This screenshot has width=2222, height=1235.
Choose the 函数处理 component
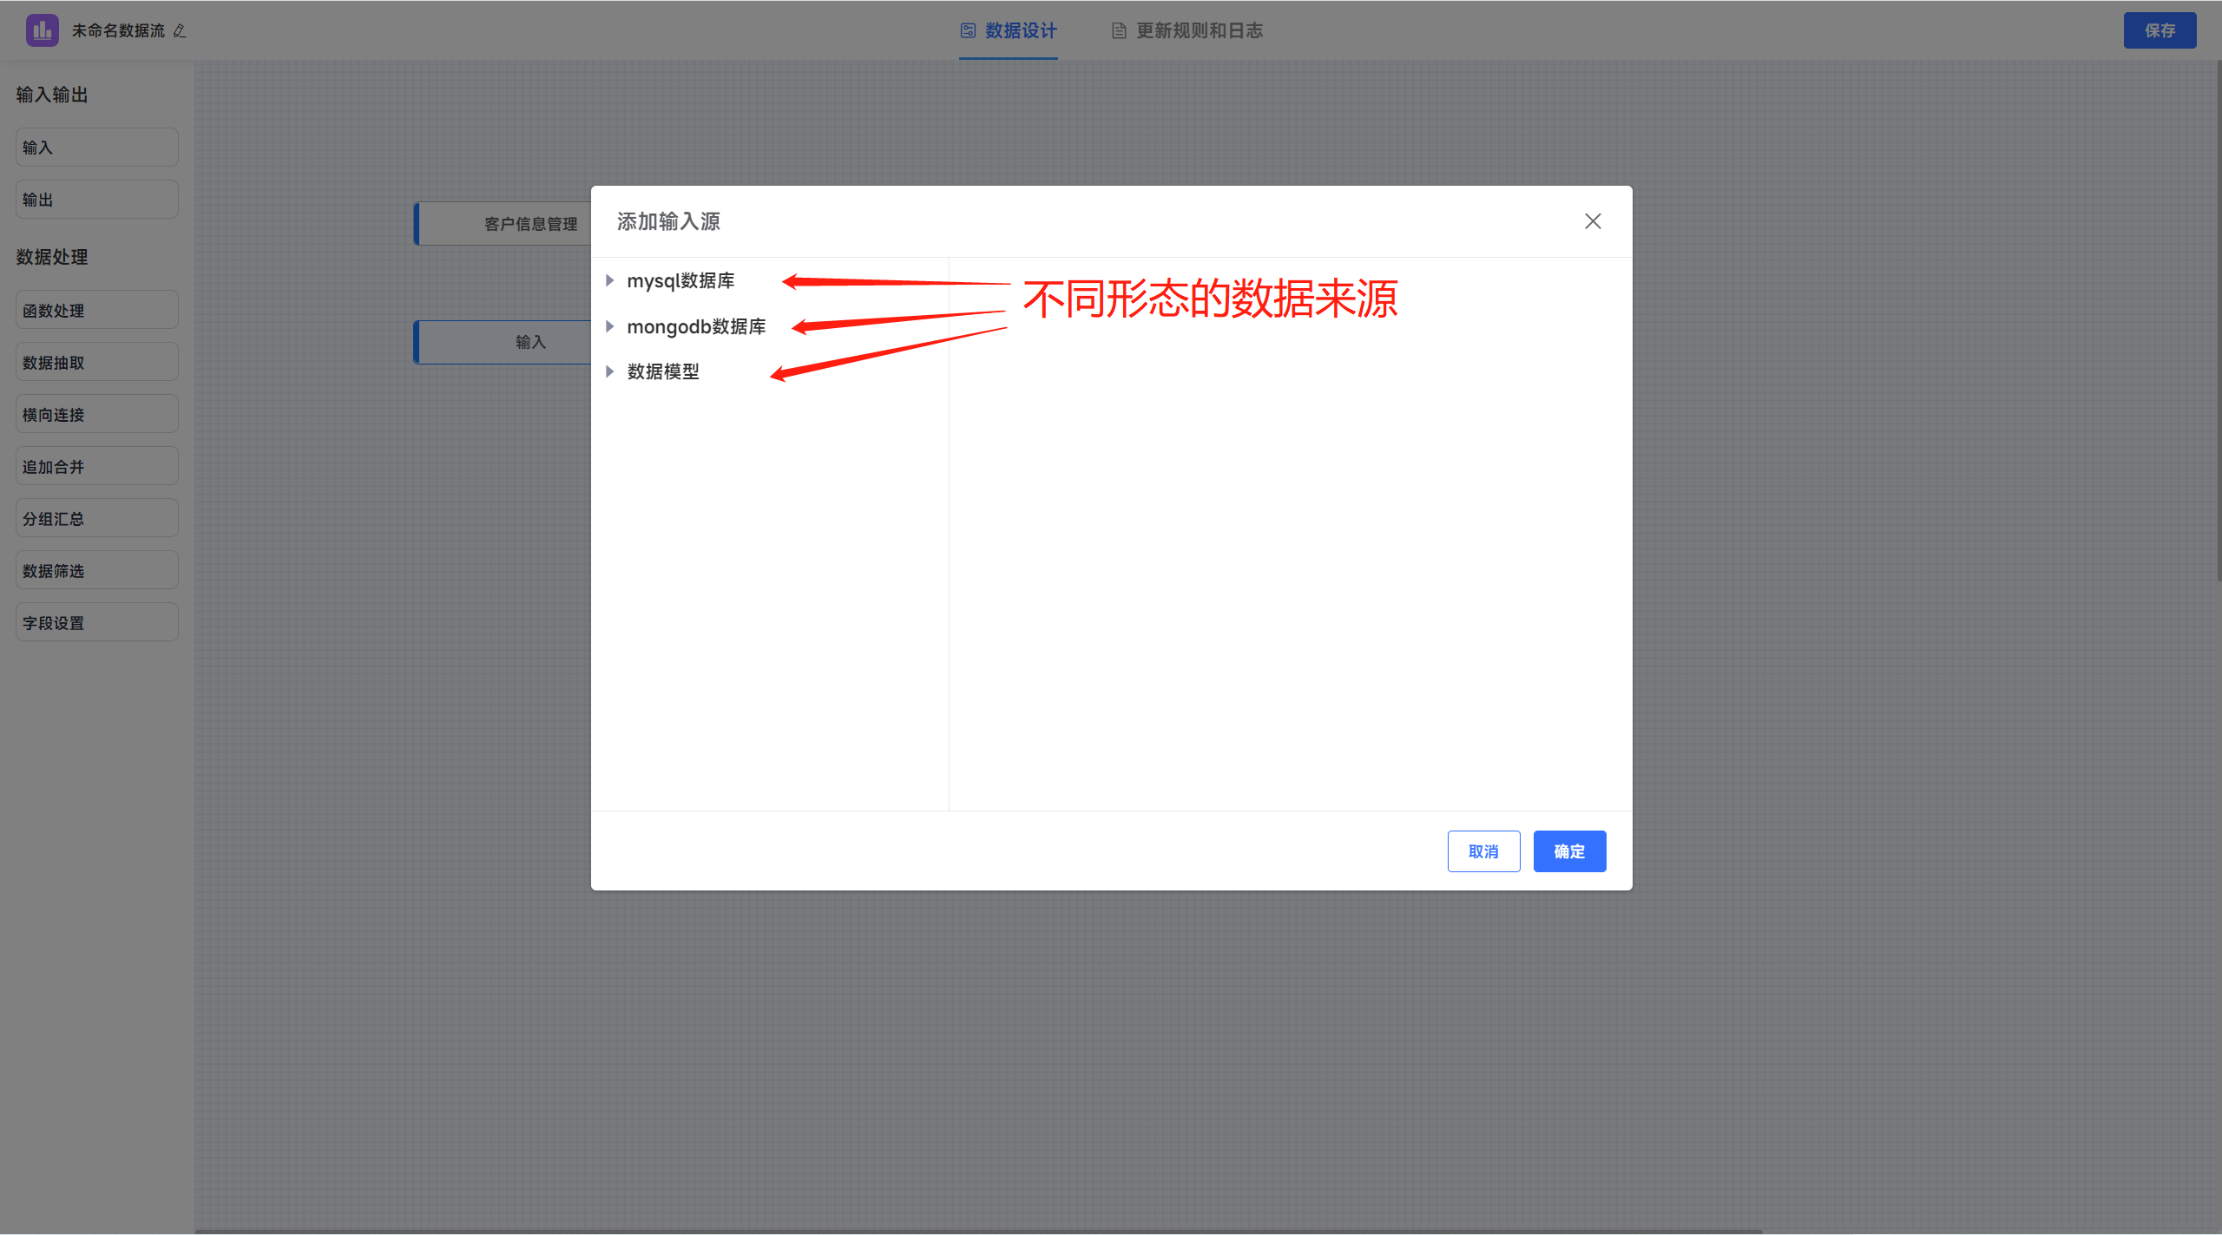pos(97,310)
